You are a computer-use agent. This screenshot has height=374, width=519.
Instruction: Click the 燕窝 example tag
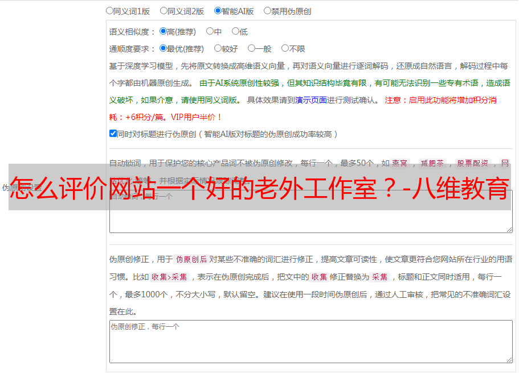coord(399,163)
